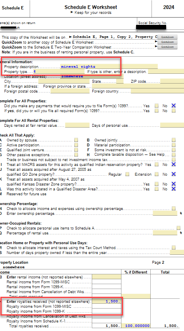Check Yes for filing all required Forms 1099

(156, 110)
